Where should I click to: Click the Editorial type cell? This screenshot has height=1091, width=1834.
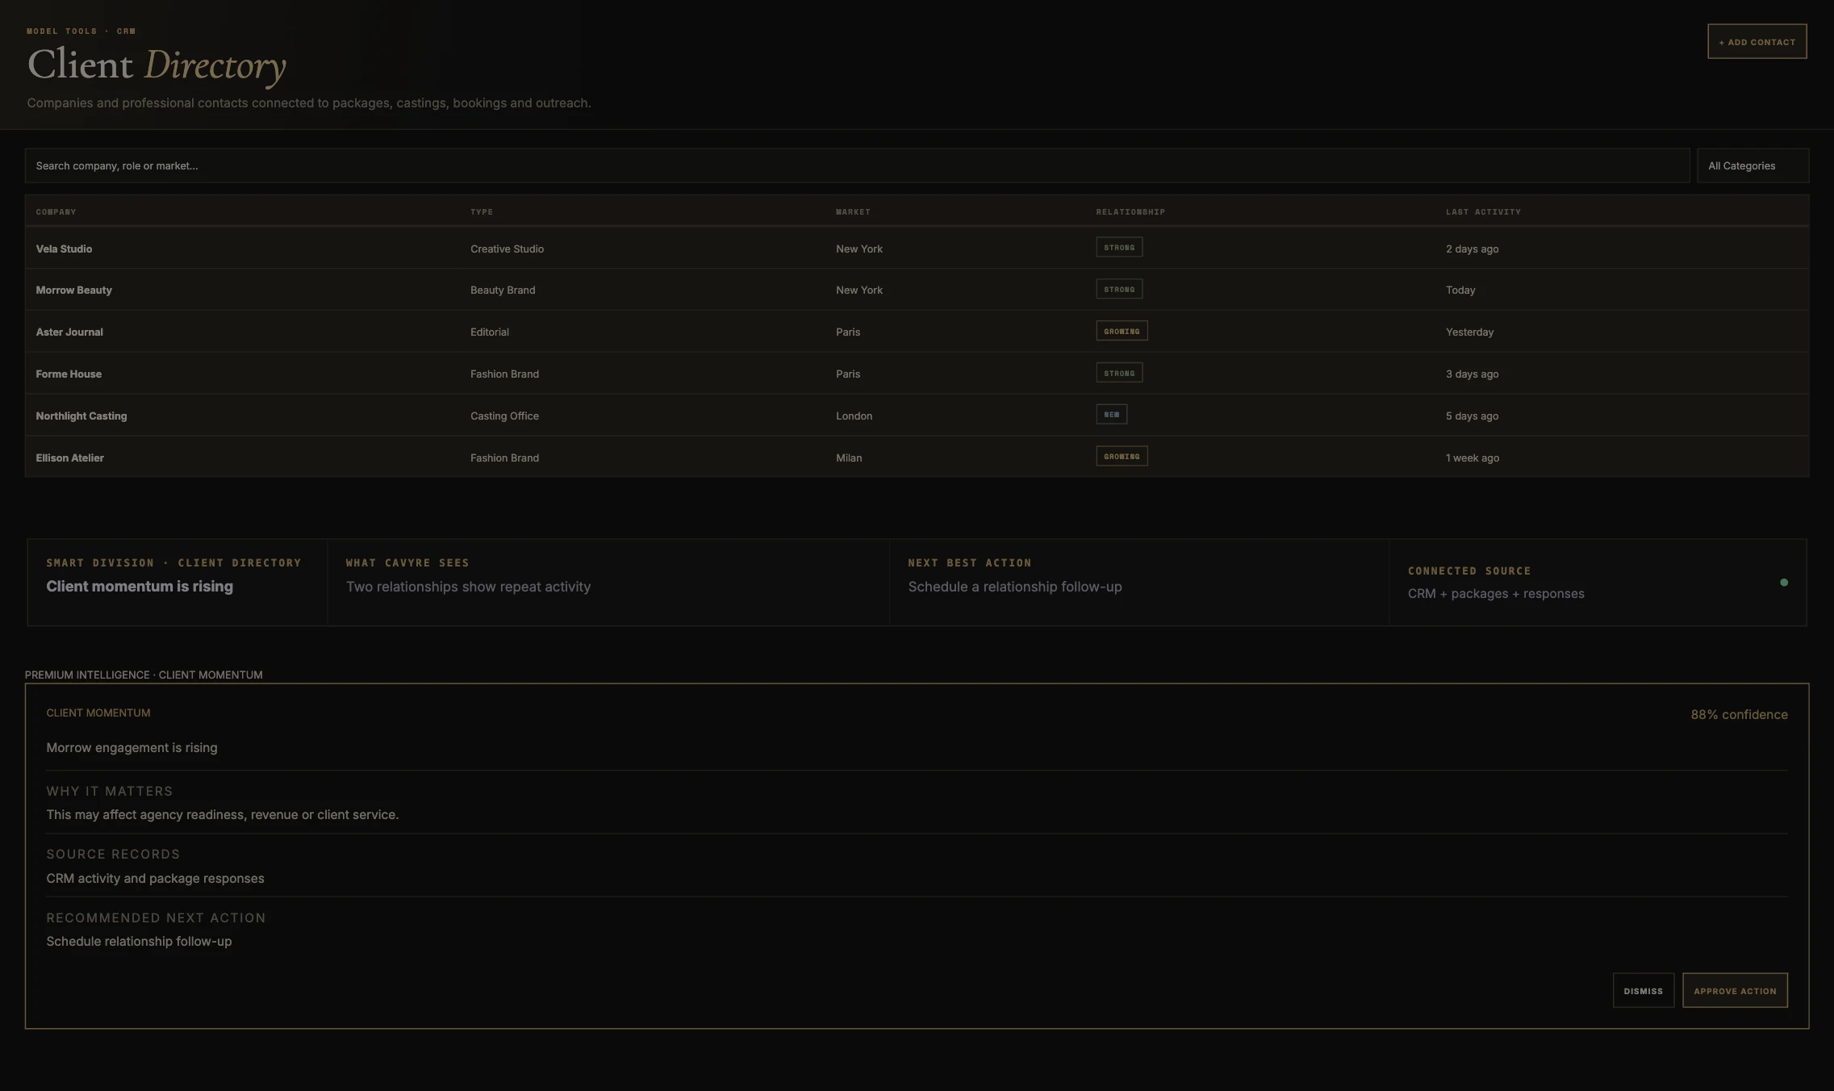(490, 332)
